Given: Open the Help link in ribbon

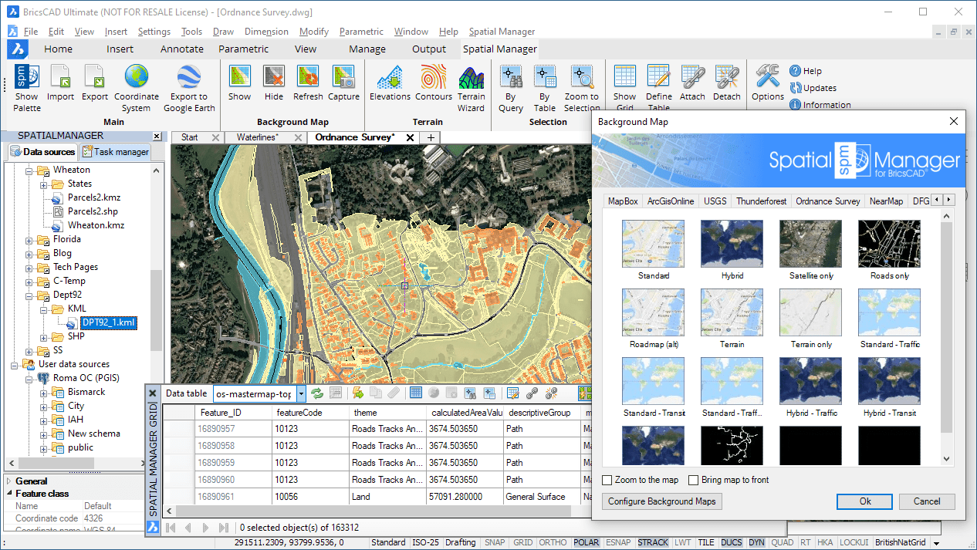Looking at the screenshot, I should (x=806, y=71).
